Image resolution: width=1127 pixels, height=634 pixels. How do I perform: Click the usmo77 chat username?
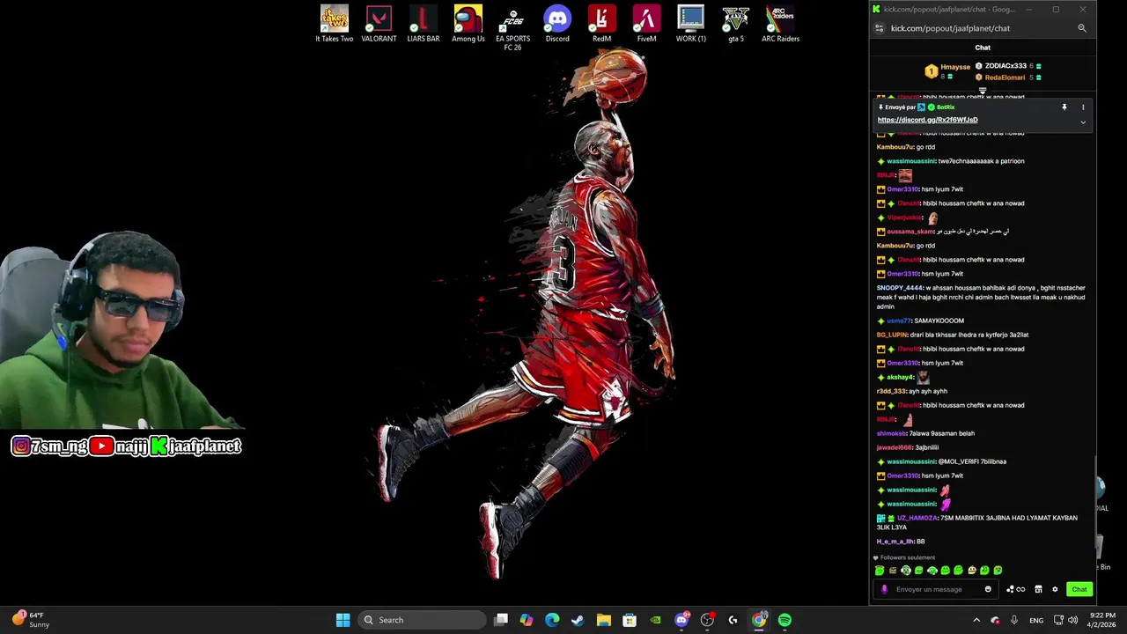[898, 321]
